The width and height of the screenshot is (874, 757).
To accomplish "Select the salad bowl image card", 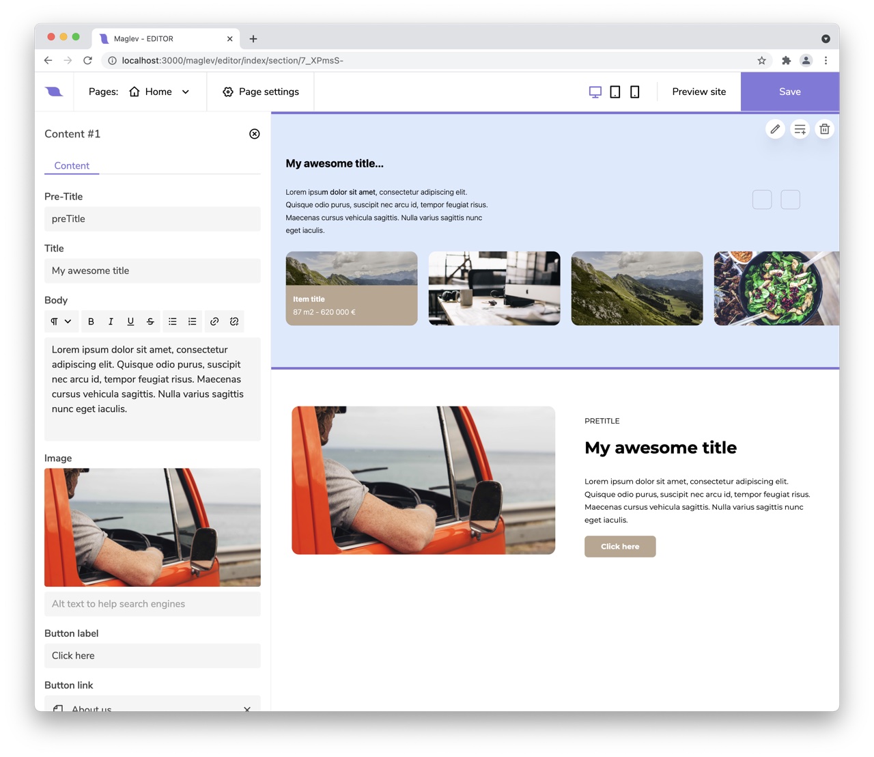I will click(x=776, y=288).
